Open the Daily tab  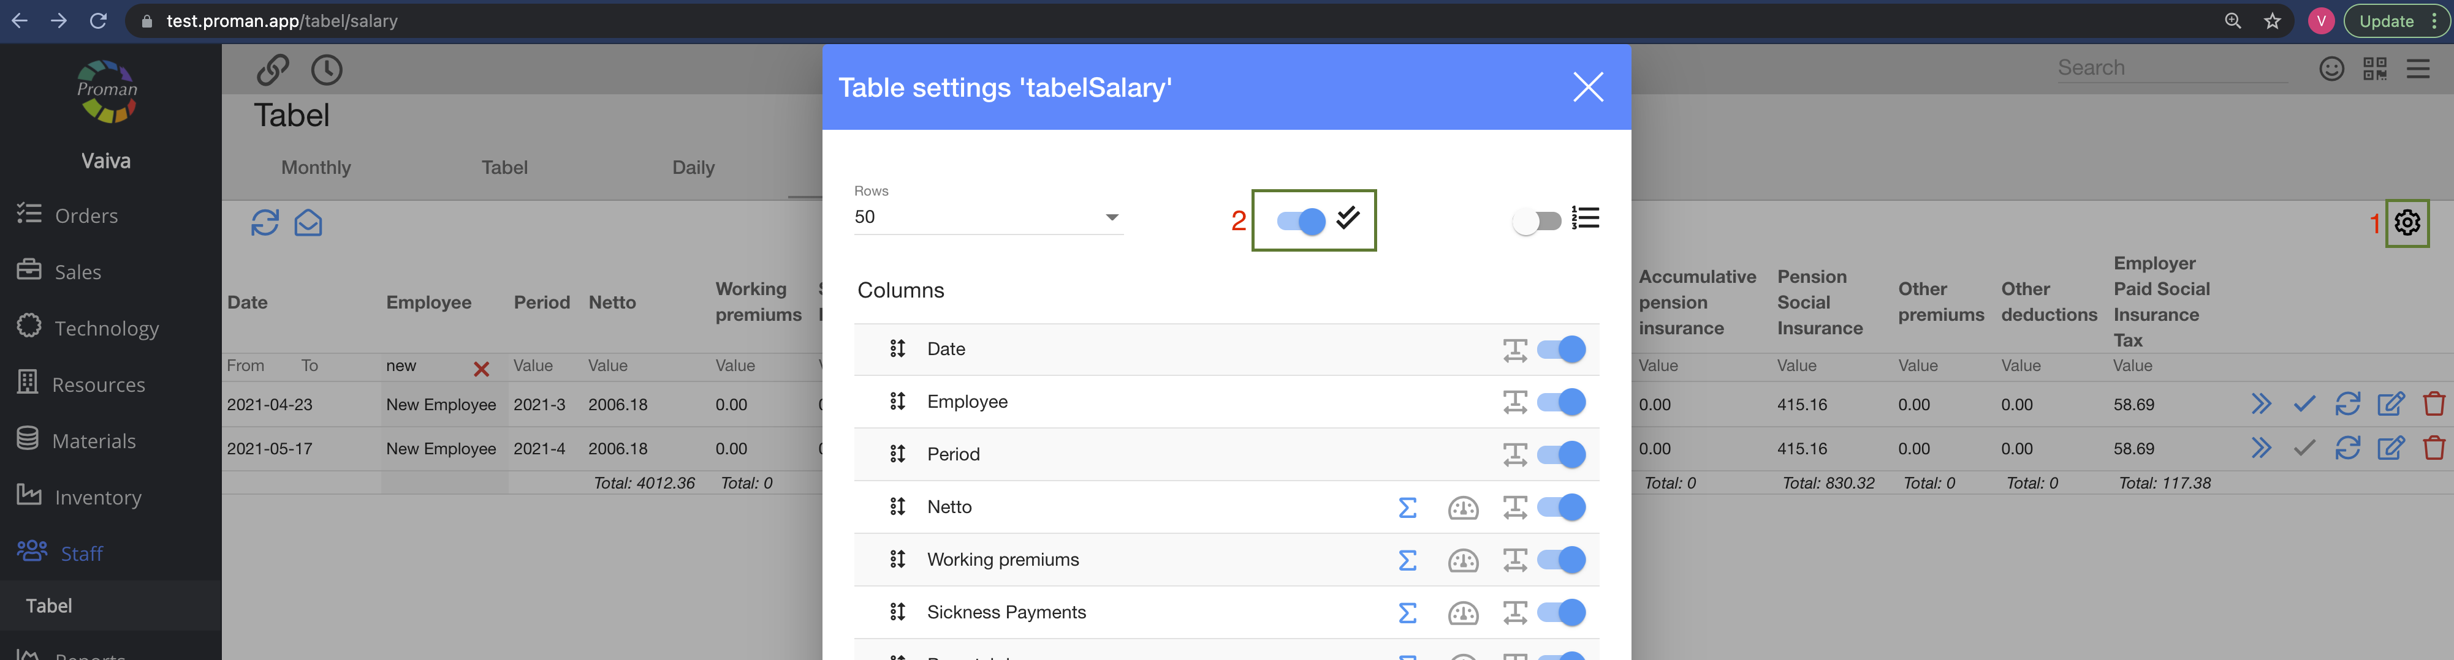click(693, 167)
